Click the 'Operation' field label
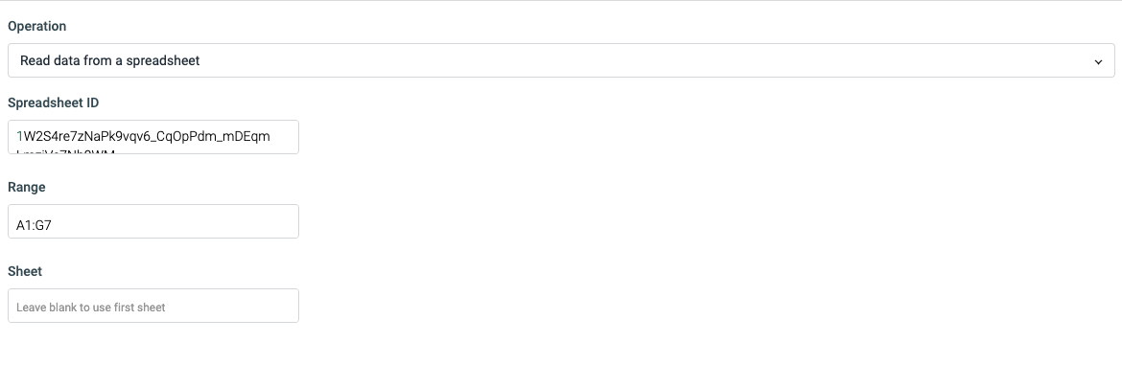The width and height of the screenshot is (1122, 365). pos(36,27)
